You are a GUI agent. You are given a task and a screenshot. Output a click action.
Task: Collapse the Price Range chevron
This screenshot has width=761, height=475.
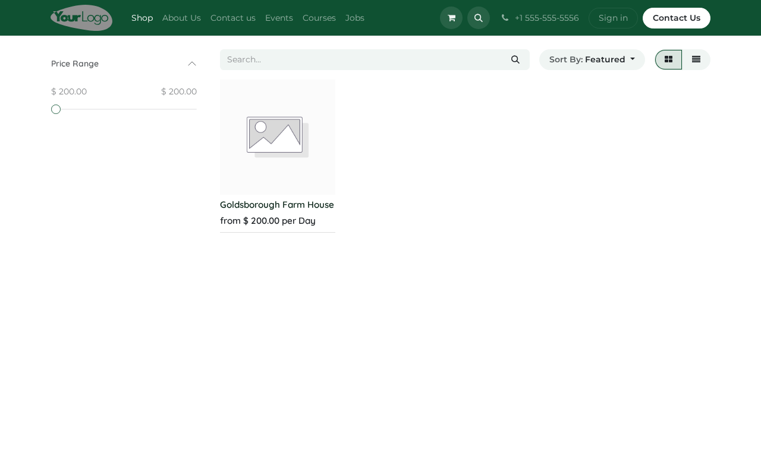click(192, 64)
